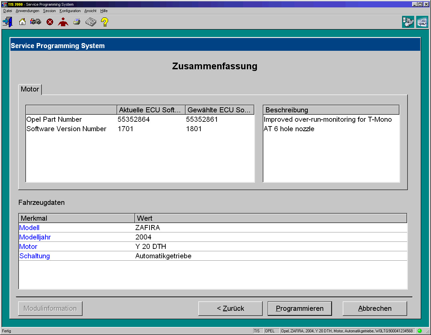Click the Beschreibung column header
This screenshot has height=335, width=431.
pos(331,110)
